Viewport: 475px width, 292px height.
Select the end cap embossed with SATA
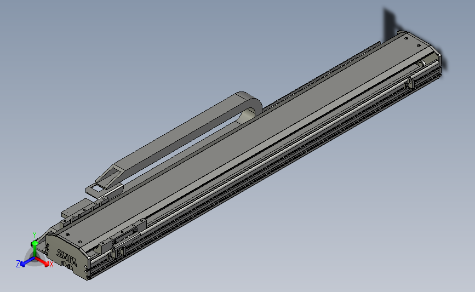click(67, 257)
